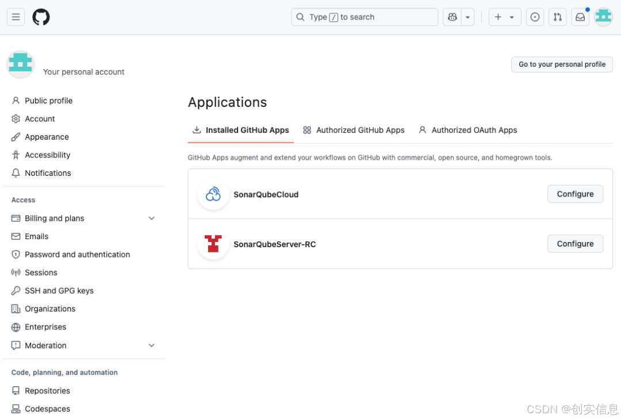The image size is (621, 419).
Task: Expand Billing and plans chevron
Action: (x=151, y=218)
